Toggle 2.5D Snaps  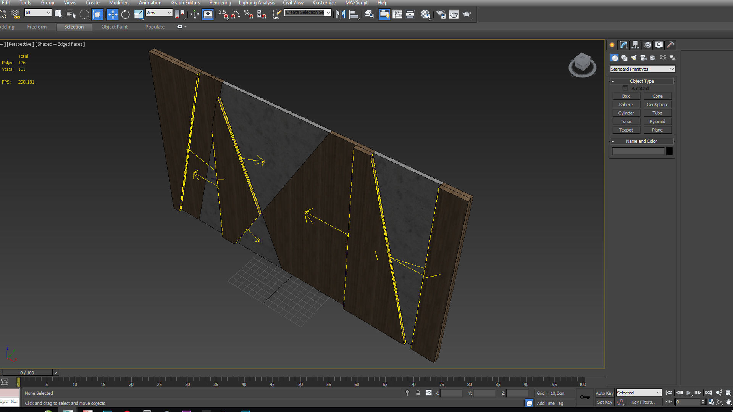click(x=223, y=14)
